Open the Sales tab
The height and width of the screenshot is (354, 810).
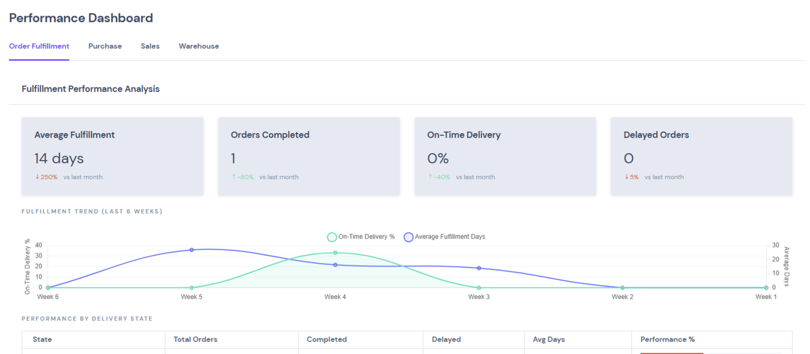(150, 46)
